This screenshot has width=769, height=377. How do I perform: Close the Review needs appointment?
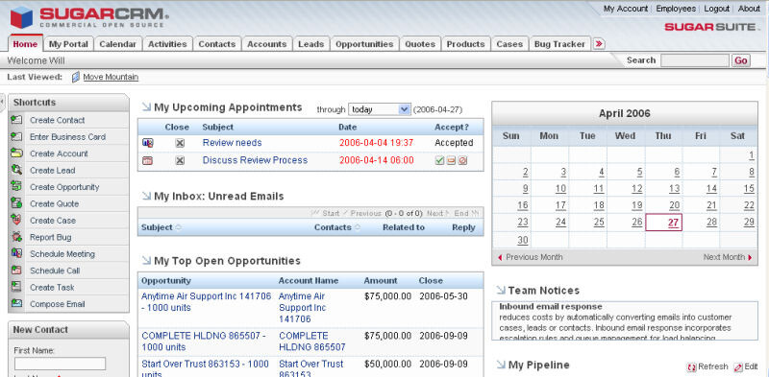(x=180, y=143)
